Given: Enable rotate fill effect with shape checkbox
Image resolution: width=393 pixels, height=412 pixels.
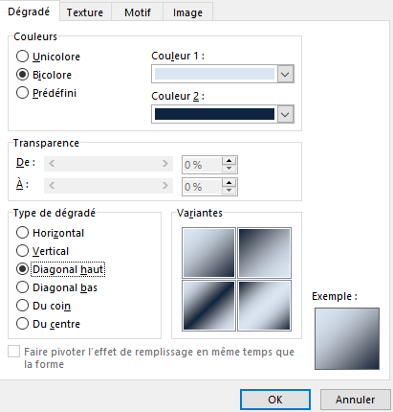Looking at the screenshot, I should coord(13,352).
